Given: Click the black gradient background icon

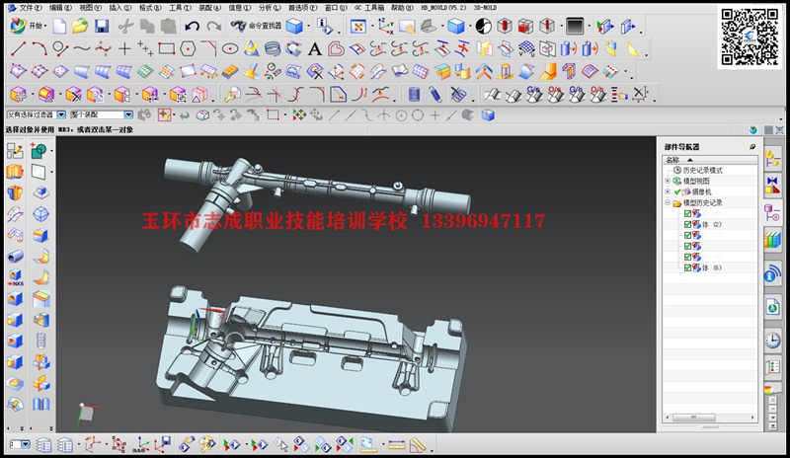Looking at the screenshot, I should tap(575, 27).
